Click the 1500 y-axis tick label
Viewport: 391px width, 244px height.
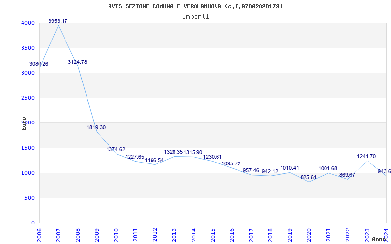pyautogui.click(x=27, y=148)
